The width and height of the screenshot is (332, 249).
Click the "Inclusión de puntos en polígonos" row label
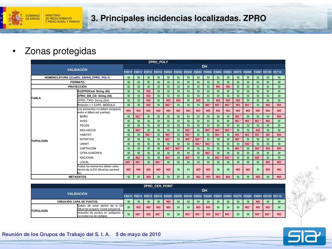pyautogui.click(x=101, y=214)
